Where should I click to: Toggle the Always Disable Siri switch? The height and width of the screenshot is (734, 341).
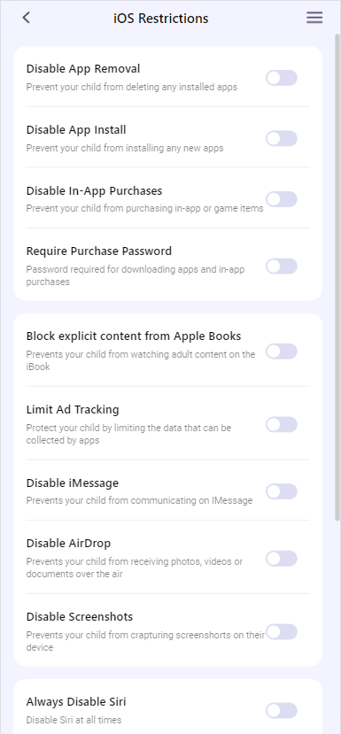[x=282, y=711]
